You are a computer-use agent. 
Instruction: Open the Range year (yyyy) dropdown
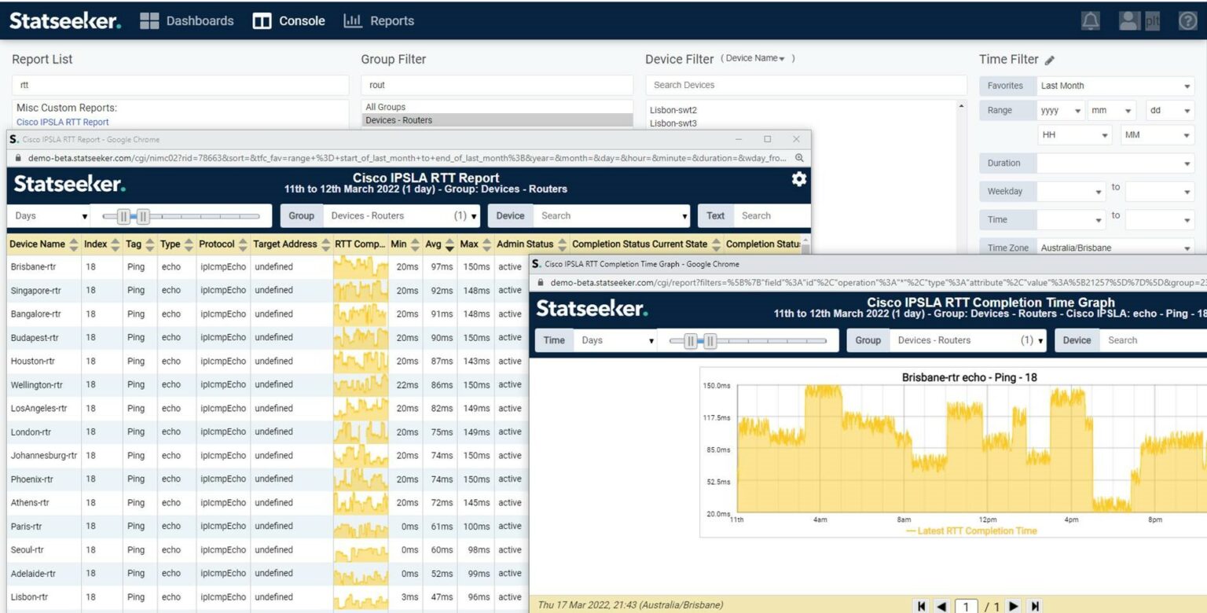tap(1061, 111)
